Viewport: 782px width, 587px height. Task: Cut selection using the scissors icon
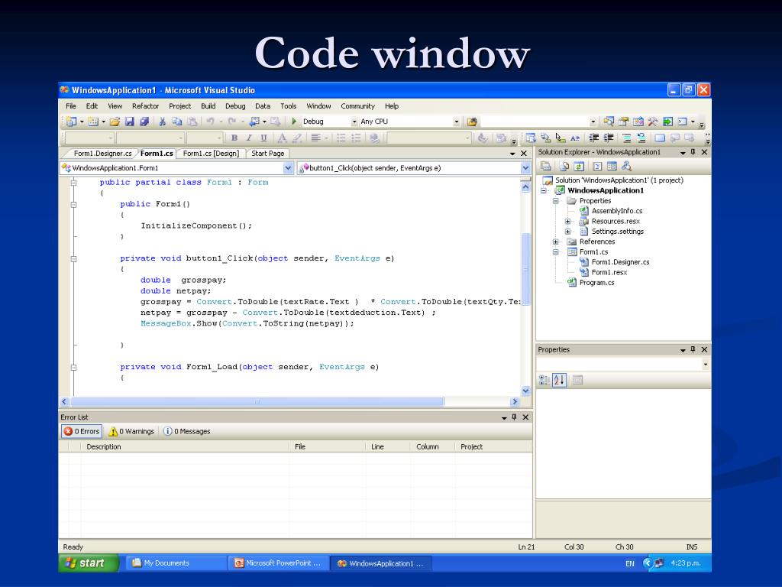tap(162, 122)
